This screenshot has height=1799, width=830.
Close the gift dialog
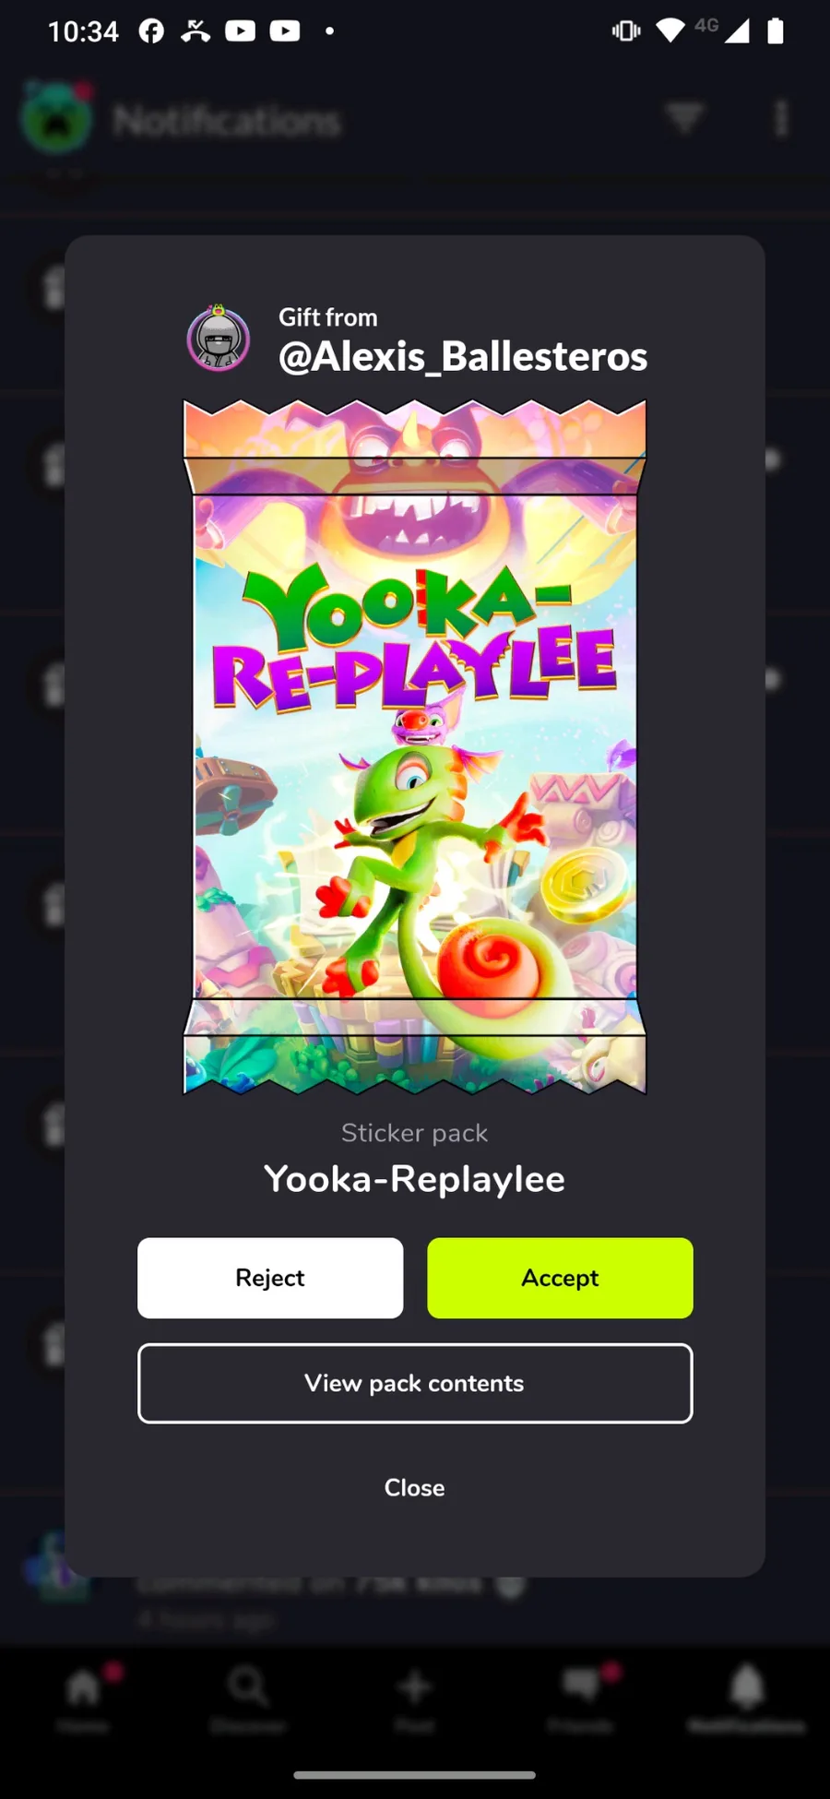point(415,1487)
